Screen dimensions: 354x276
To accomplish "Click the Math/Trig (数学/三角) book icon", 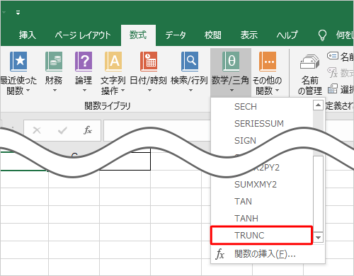I will click(231, 62).
